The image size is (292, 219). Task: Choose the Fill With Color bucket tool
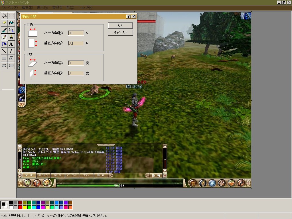[11, 23]
